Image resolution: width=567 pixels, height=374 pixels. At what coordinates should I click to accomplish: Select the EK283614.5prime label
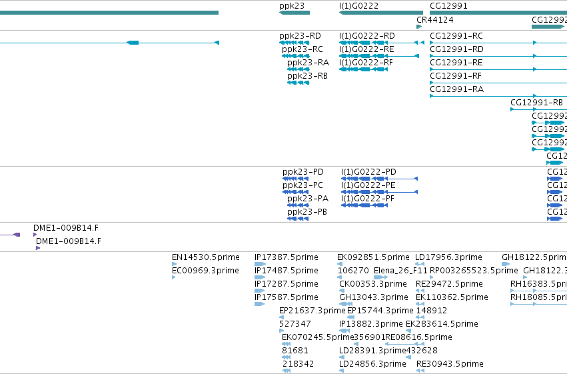(x=442, y=324)
